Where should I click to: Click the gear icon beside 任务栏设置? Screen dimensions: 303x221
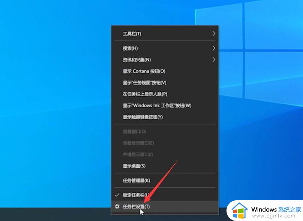click(x=117, y=207)
